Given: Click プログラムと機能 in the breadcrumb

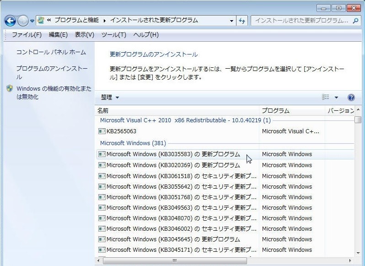Looking at the screenshot, I should tap(76, 20).
